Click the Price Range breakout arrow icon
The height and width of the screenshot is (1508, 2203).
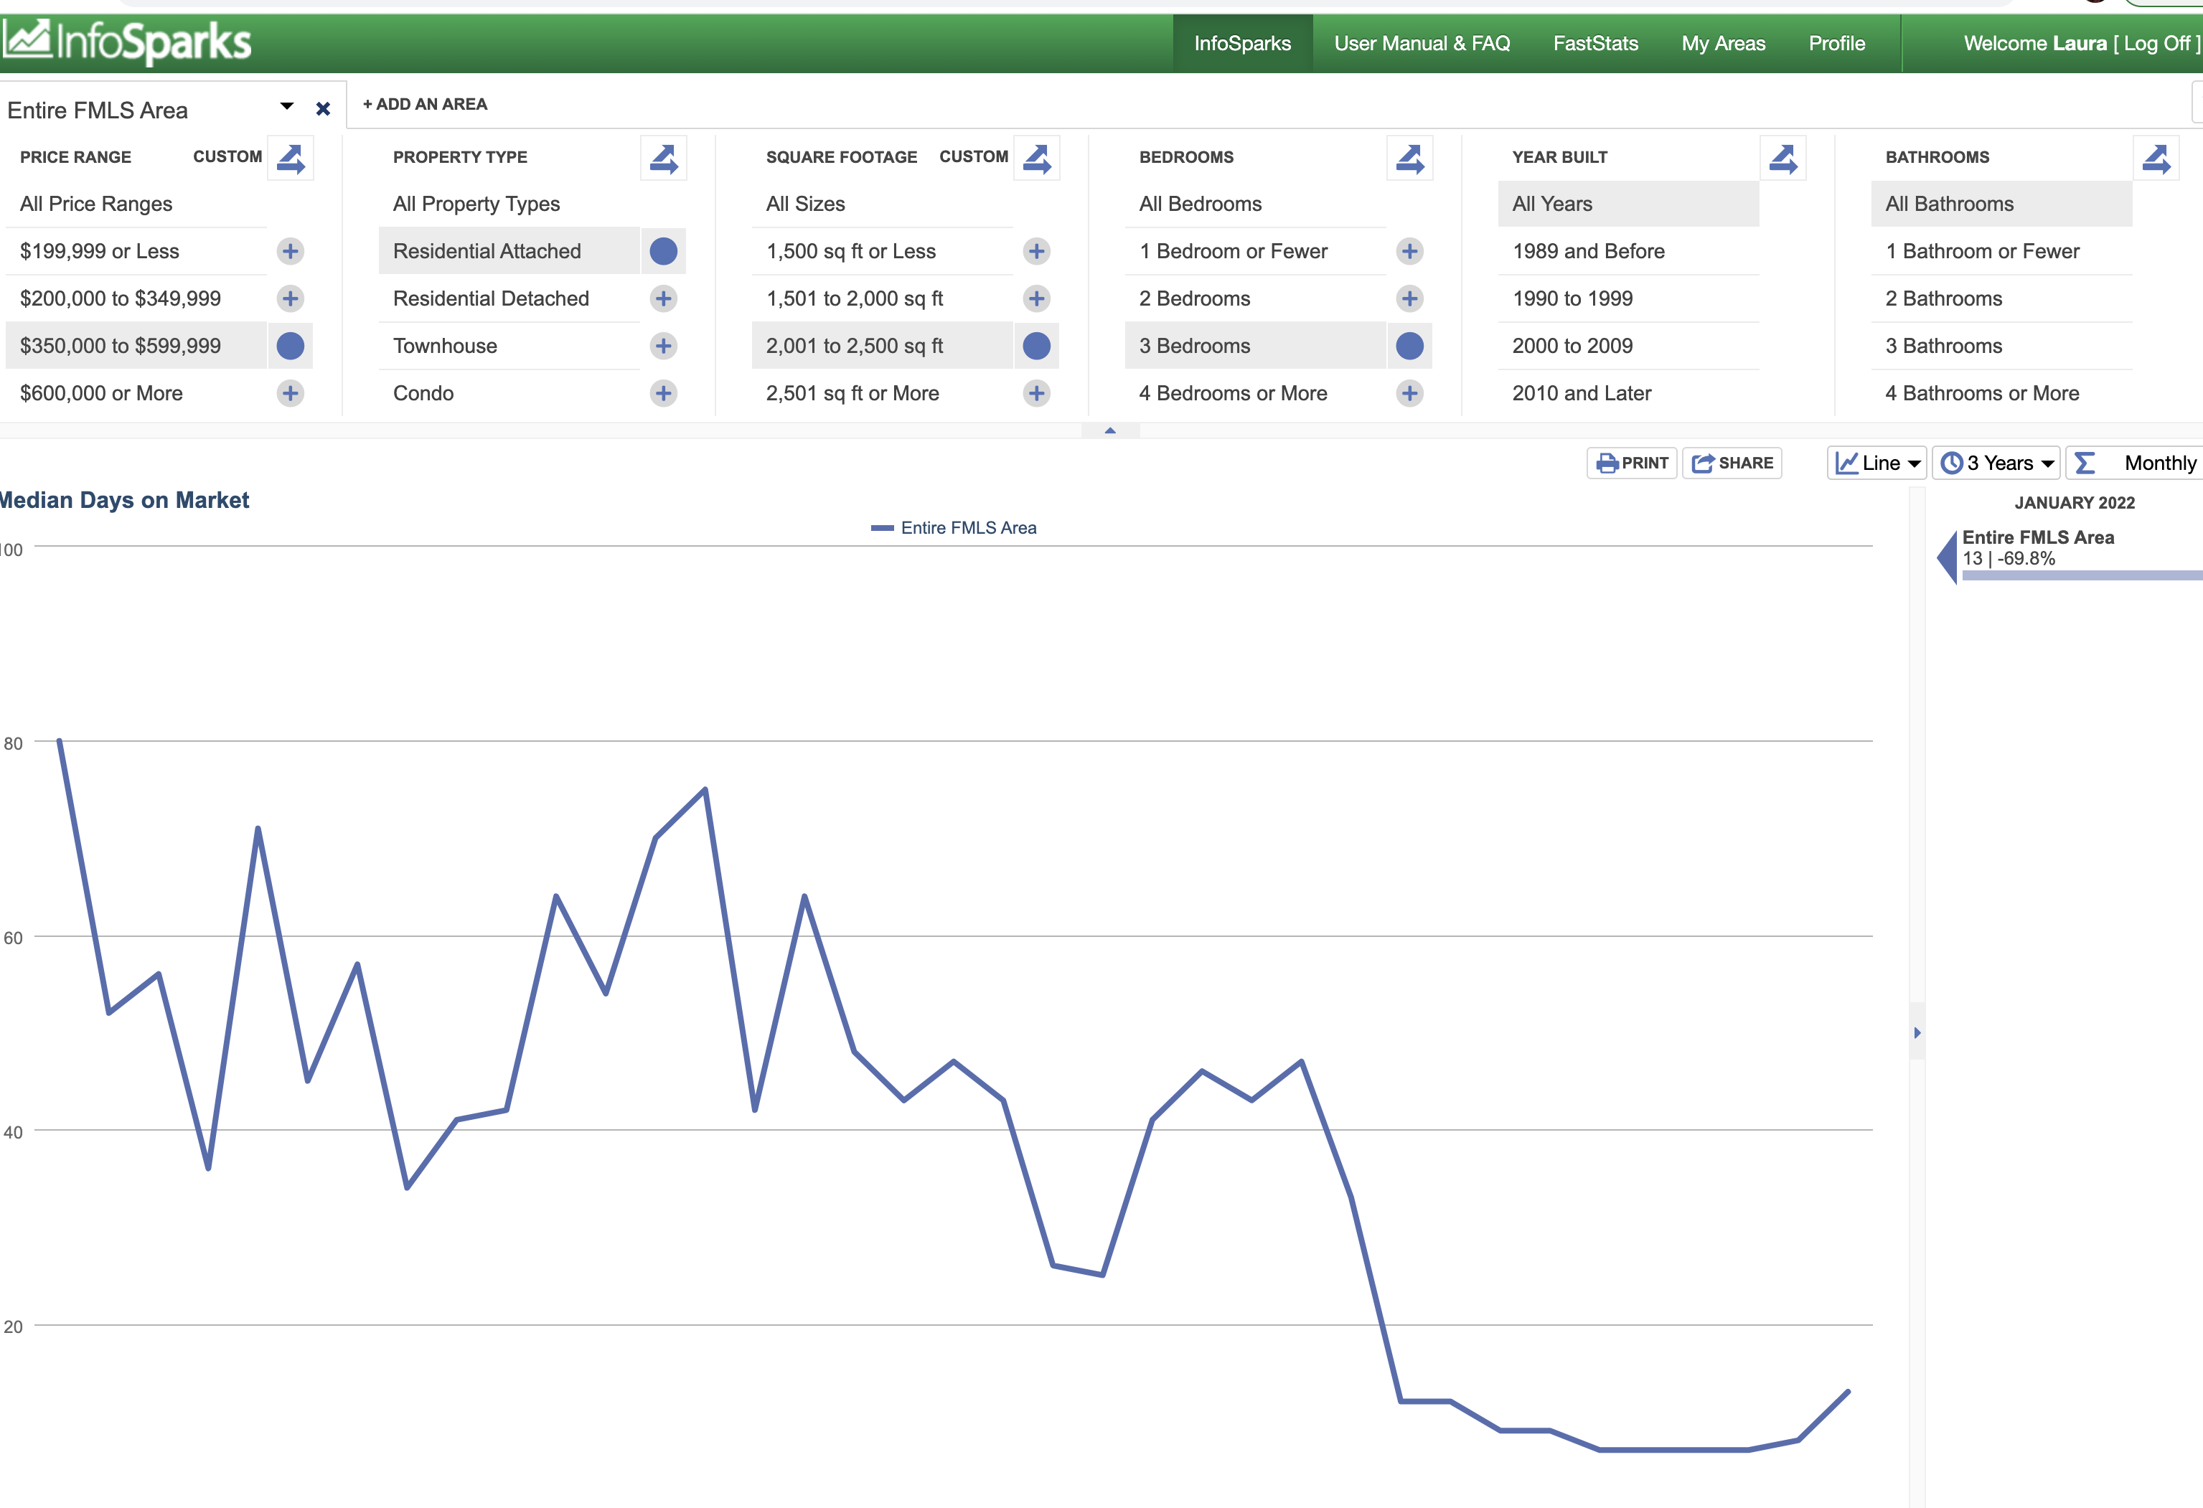click(290, 159)
